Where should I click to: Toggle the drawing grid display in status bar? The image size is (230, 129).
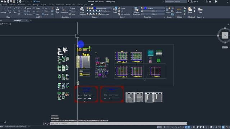click(x=165, y=127)
